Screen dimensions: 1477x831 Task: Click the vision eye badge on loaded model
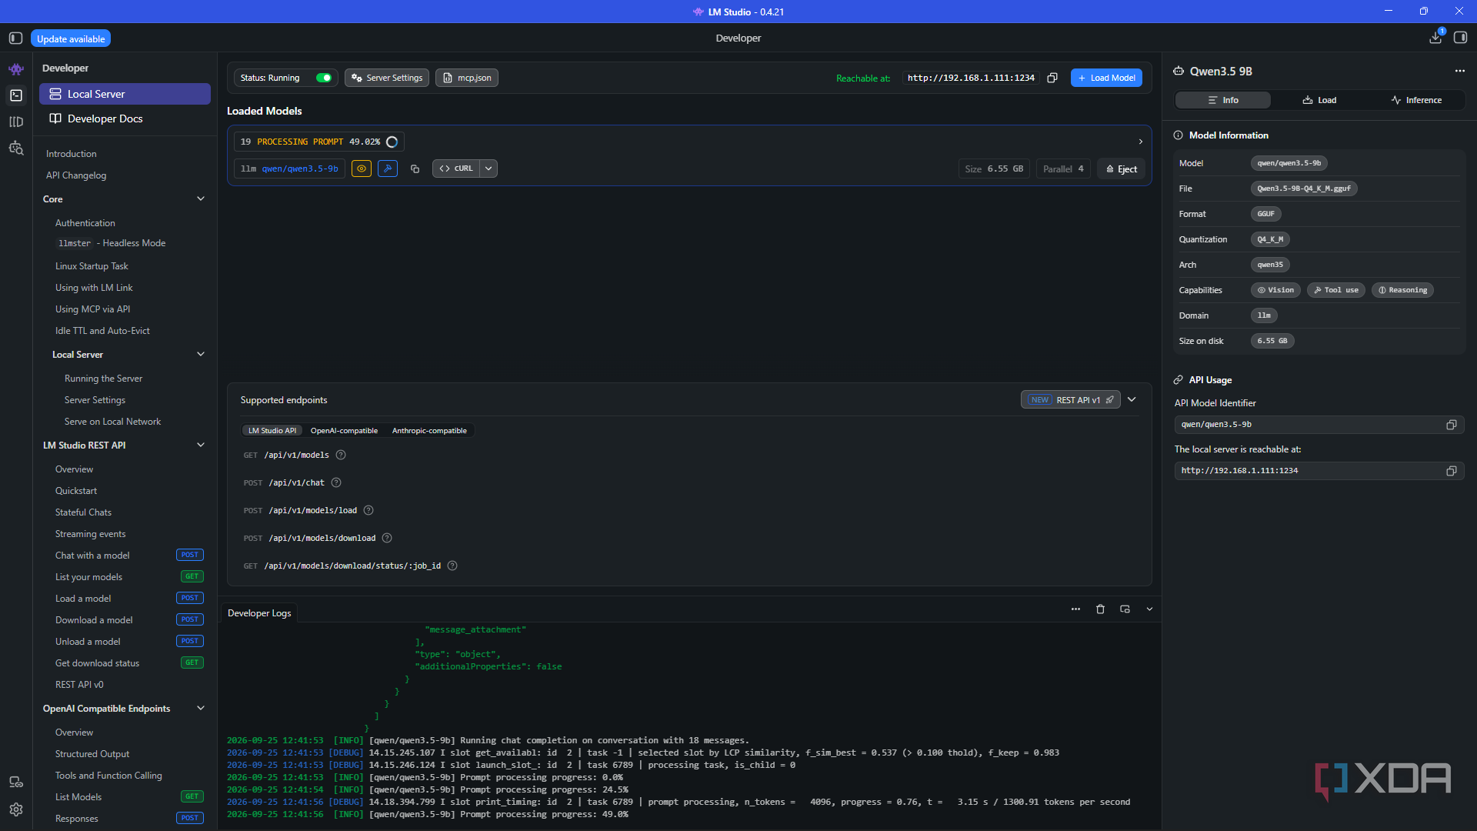pos(362,169)
